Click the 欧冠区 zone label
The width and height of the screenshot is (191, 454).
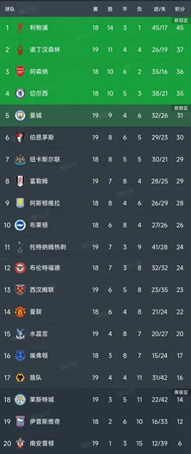pos(181,20)
